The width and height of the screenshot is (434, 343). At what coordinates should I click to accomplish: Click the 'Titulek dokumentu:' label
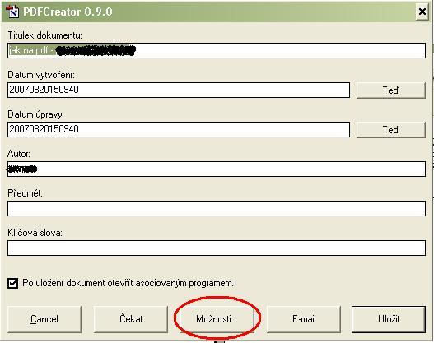tap(44, 35)
